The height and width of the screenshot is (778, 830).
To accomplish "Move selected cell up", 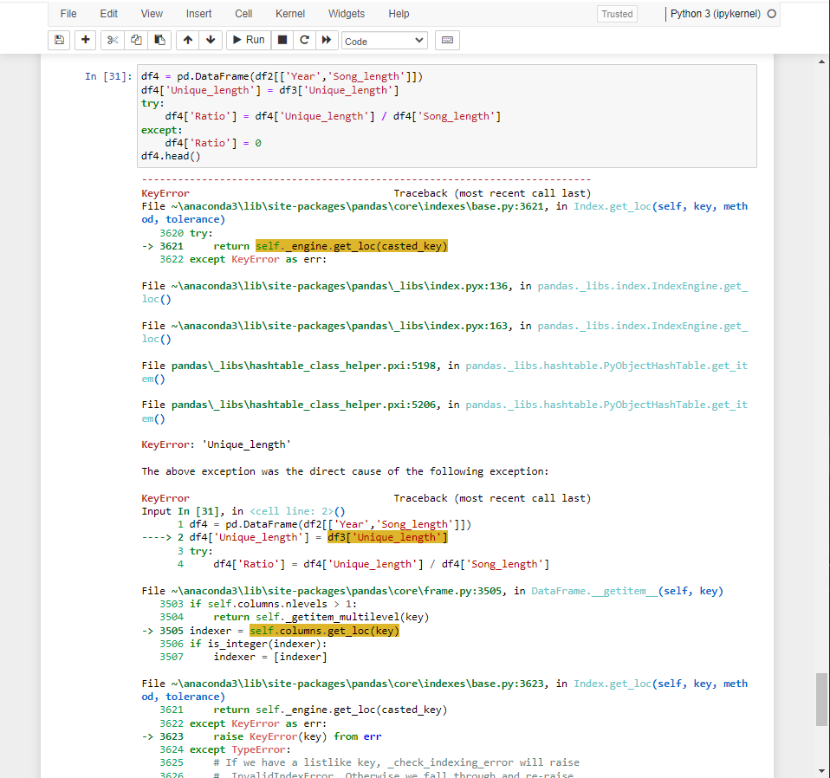I will [188, 40].
